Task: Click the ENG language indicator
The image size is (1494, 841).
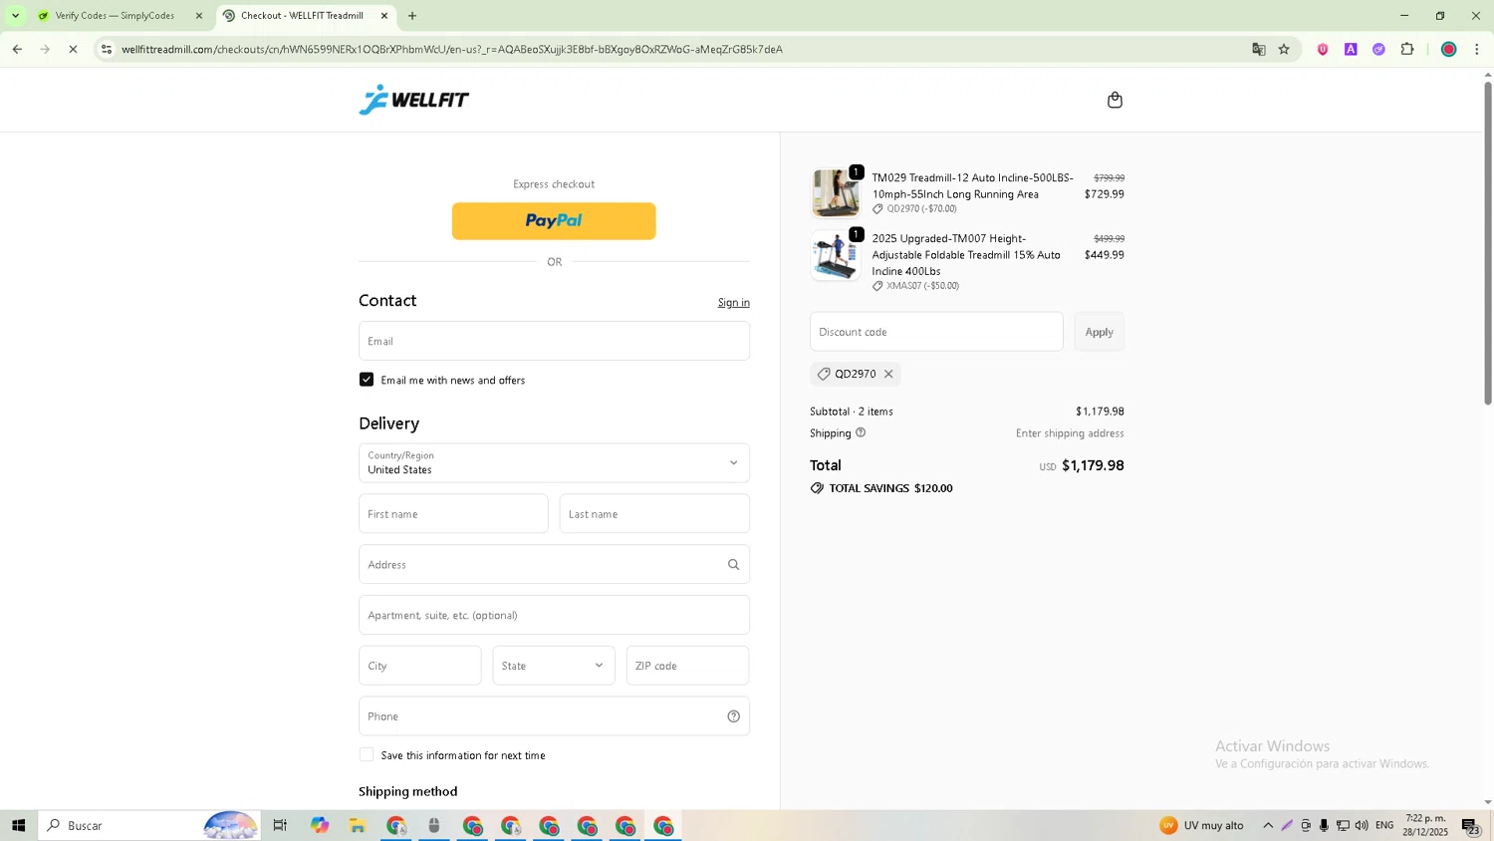Action: [x=1384, y=825]
